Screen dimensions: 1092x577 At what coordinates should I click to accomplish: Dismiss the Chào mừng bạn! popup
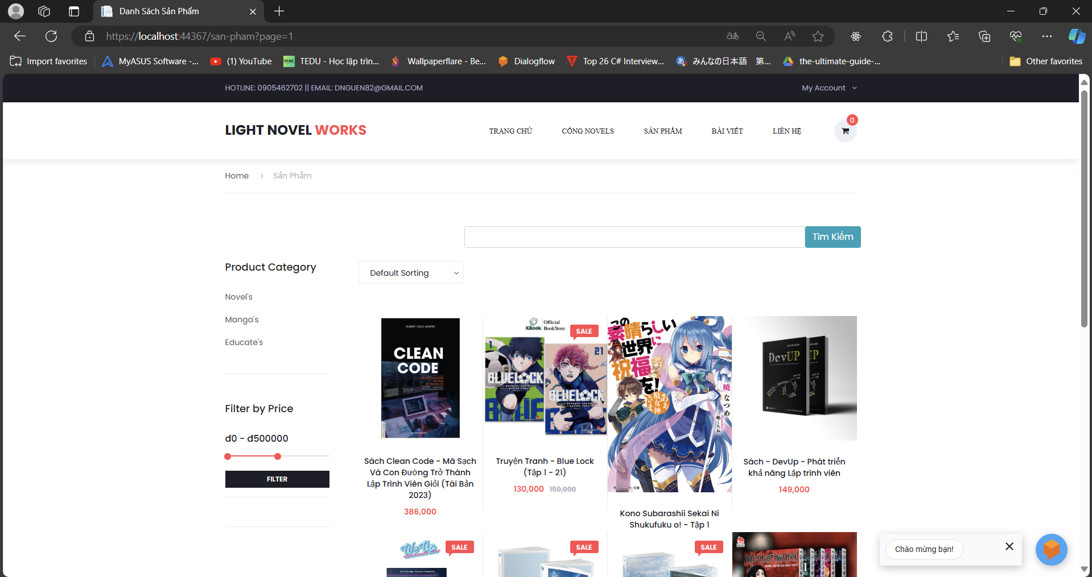click(x=1009, y=546)
